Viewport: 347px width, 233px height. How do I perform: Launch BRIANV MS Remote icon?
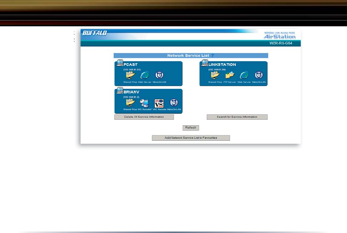tap(144, 103)
